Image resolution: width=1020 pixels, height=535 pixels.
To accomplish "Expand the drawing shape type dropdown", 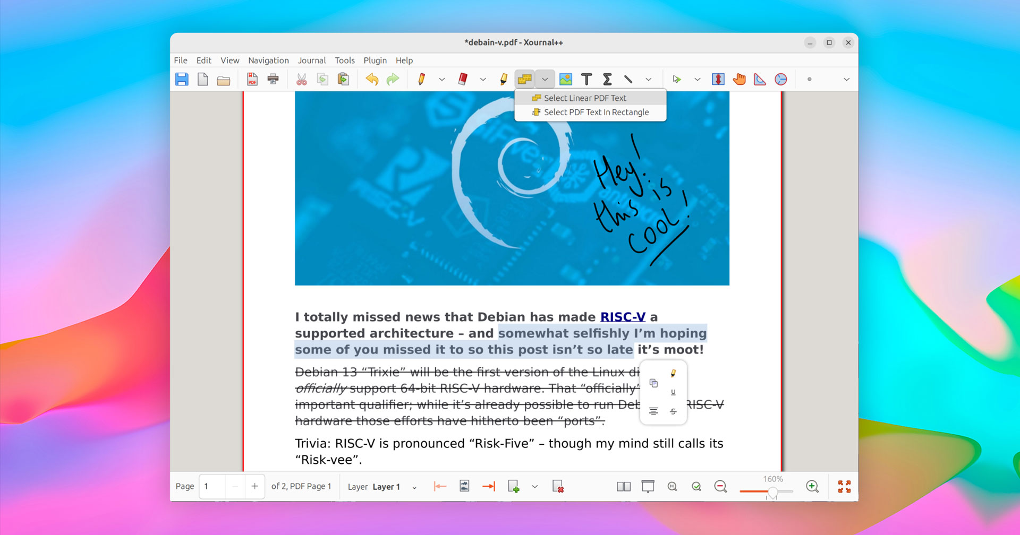I will 649,80.
